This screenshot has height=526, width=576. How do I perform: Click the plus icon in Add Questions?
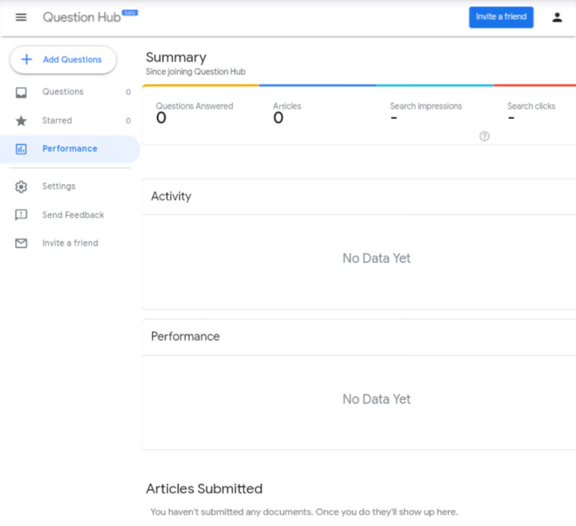click(26, 59)
